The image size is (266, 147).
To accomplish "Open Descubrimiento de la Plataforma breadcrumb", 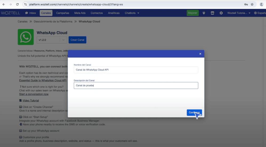I will pyautogui.click(x=53, y=22).
